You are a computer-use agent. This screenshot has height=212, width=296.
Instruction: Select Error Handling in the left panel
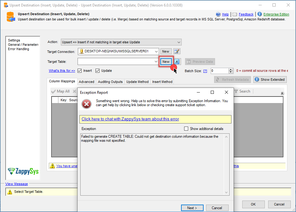[x=19, y=49]
